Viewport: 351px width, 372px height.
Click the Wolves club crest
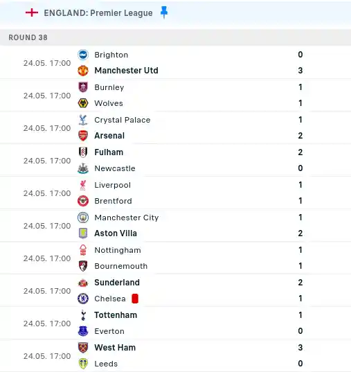pyautogui.click(x=83, y=103)
